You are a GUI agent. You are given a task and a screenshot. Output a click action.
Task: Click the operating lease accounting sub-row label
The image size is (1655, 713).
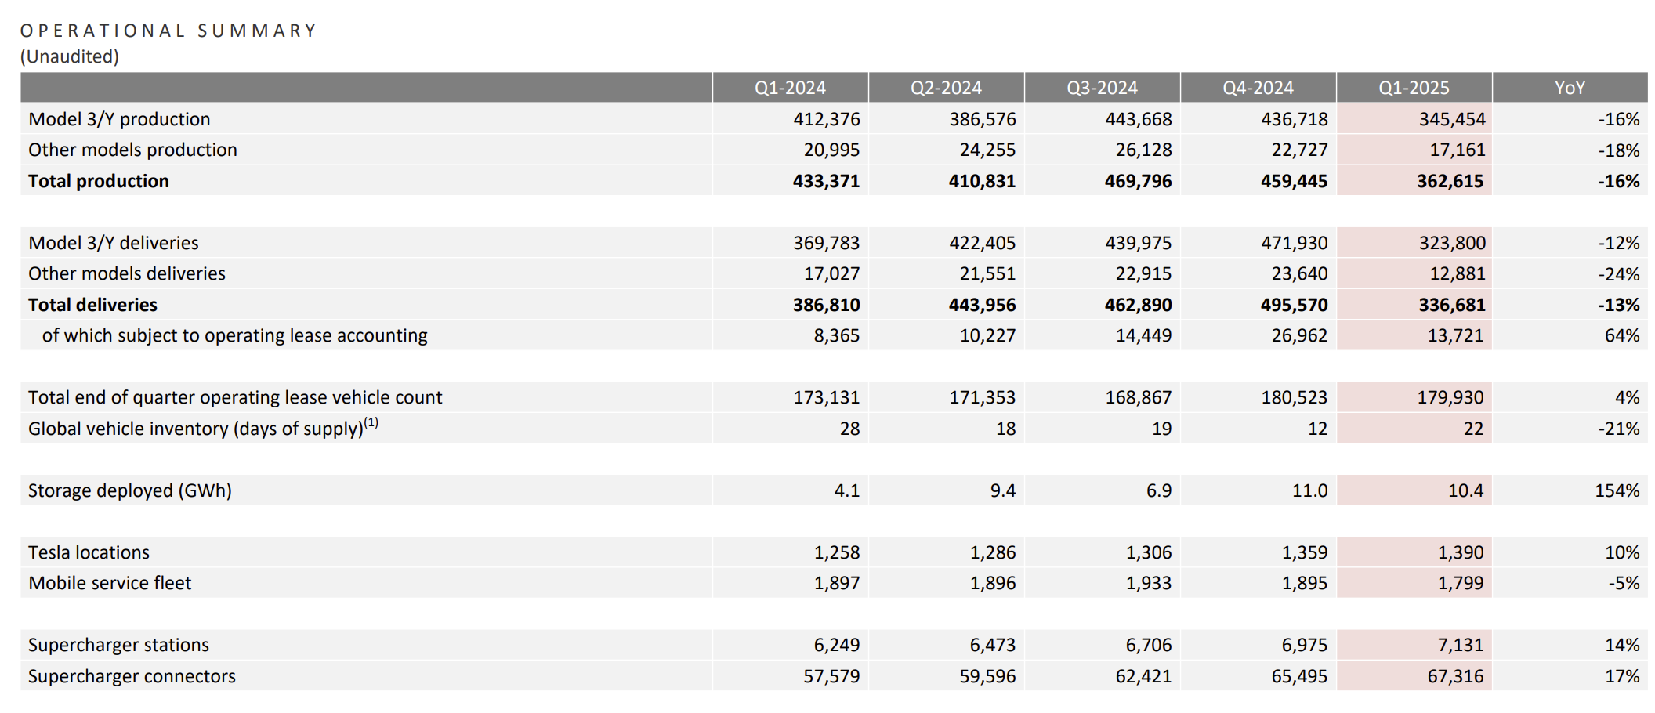coord(235,335)
